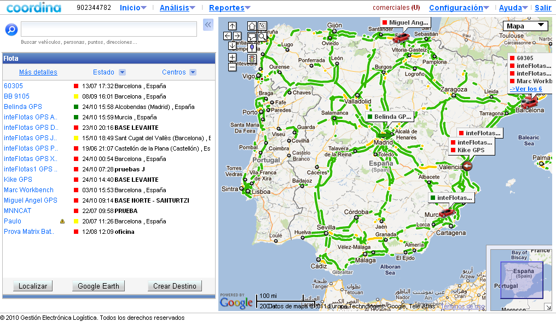Image resolution: width=556 pixels, height=322 pixels.
Task: Collapse the left panel with double chevron
Action: [x=208, y=25]
